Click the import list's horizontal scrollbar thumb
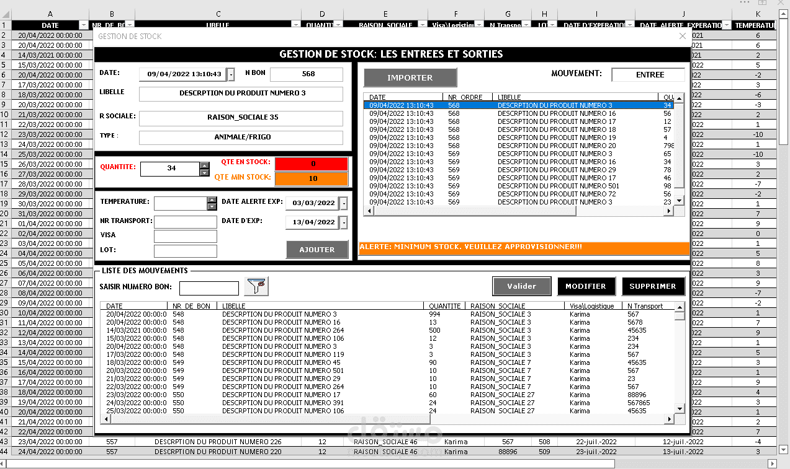This screenshot has width=790, height=469. point(475,211)
